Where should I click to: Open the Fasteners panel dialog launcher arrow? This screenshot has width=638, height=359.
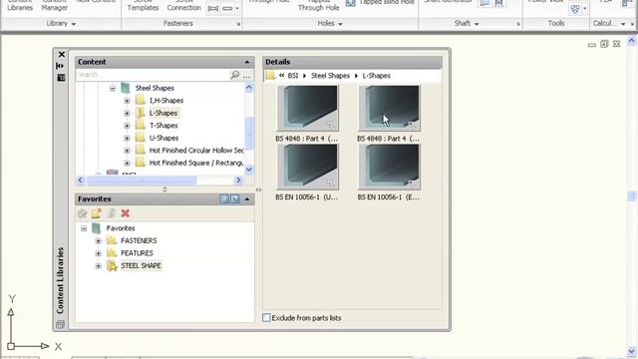coord(238,24)
